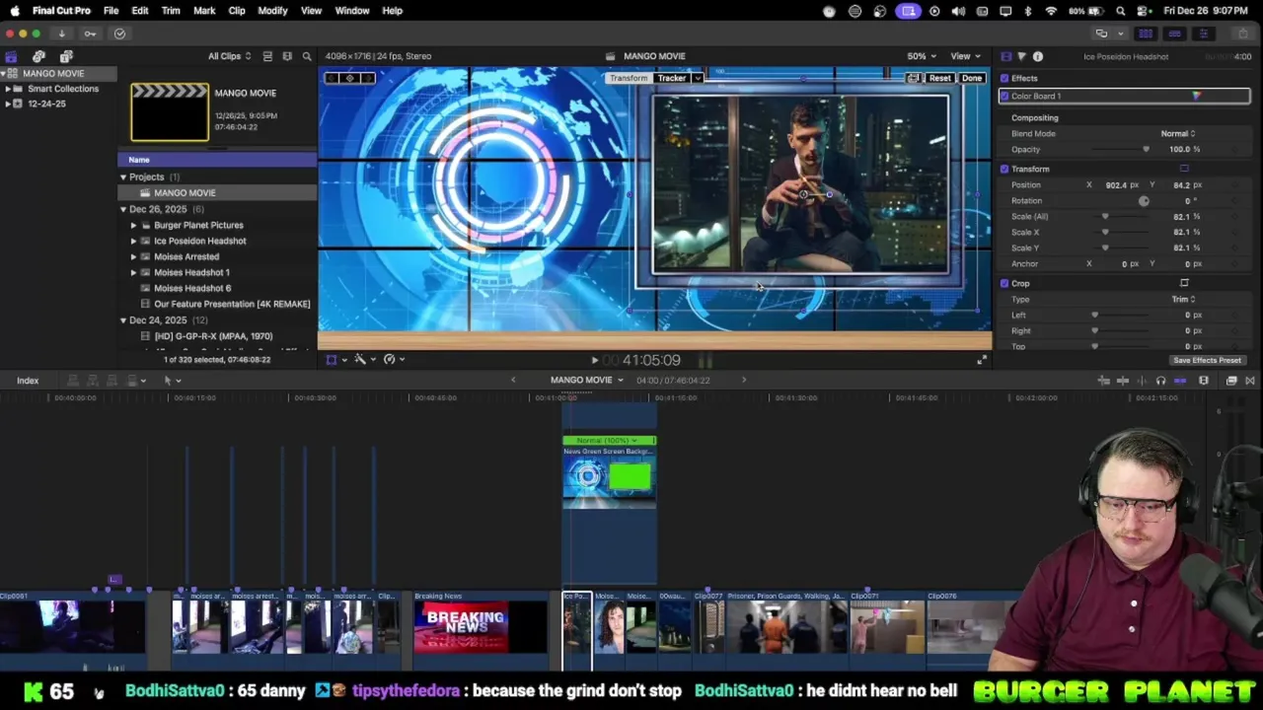Viewport: 1263px width, 710px height.
Task: Select the Breaking News timeline clip
Action: (x=481, y=623)
